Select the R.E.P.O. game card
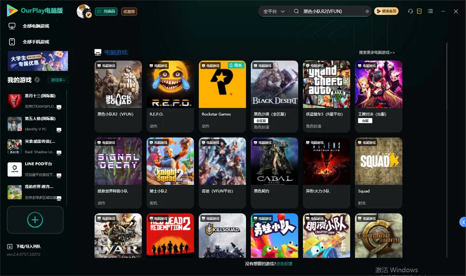The image size is (466, 276). pos(170,97)
